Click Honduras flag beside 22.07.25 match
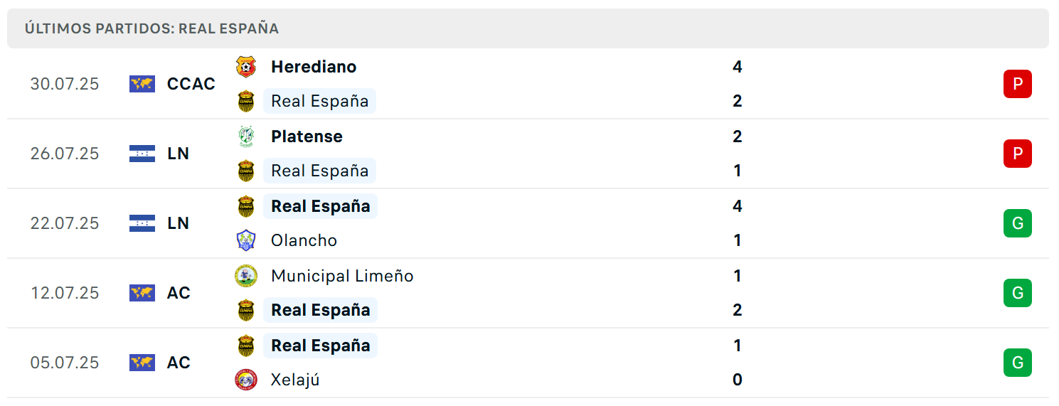Image resolution: width=1059 pixels, height=406 pixels. click(x=142, y=223)
